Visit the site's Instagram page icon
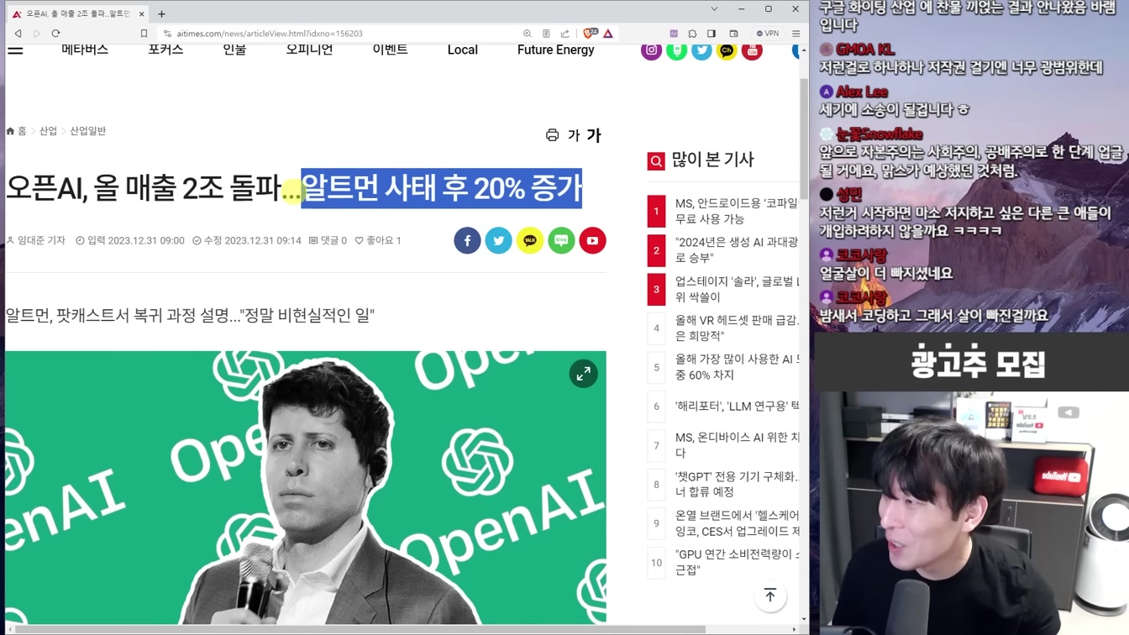 click(x=651, y=50)
